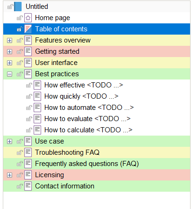Expand the Licensing node
191x209 pixels.
pos(9,175)
